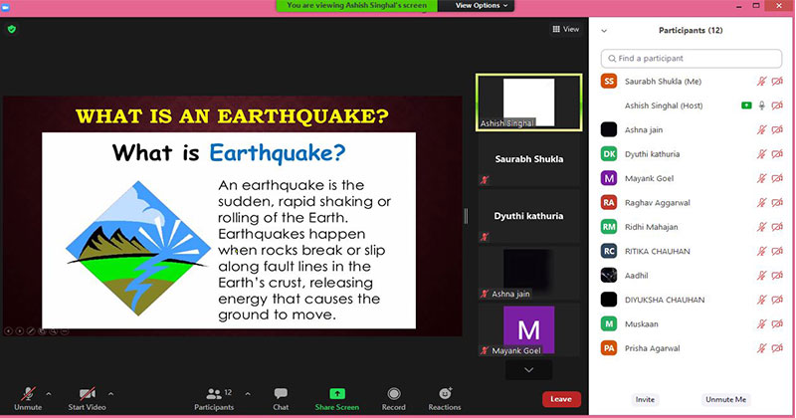Open the Reactions emoji menu
This screenshot has width=796, height=418.
(x=445, y=393)
